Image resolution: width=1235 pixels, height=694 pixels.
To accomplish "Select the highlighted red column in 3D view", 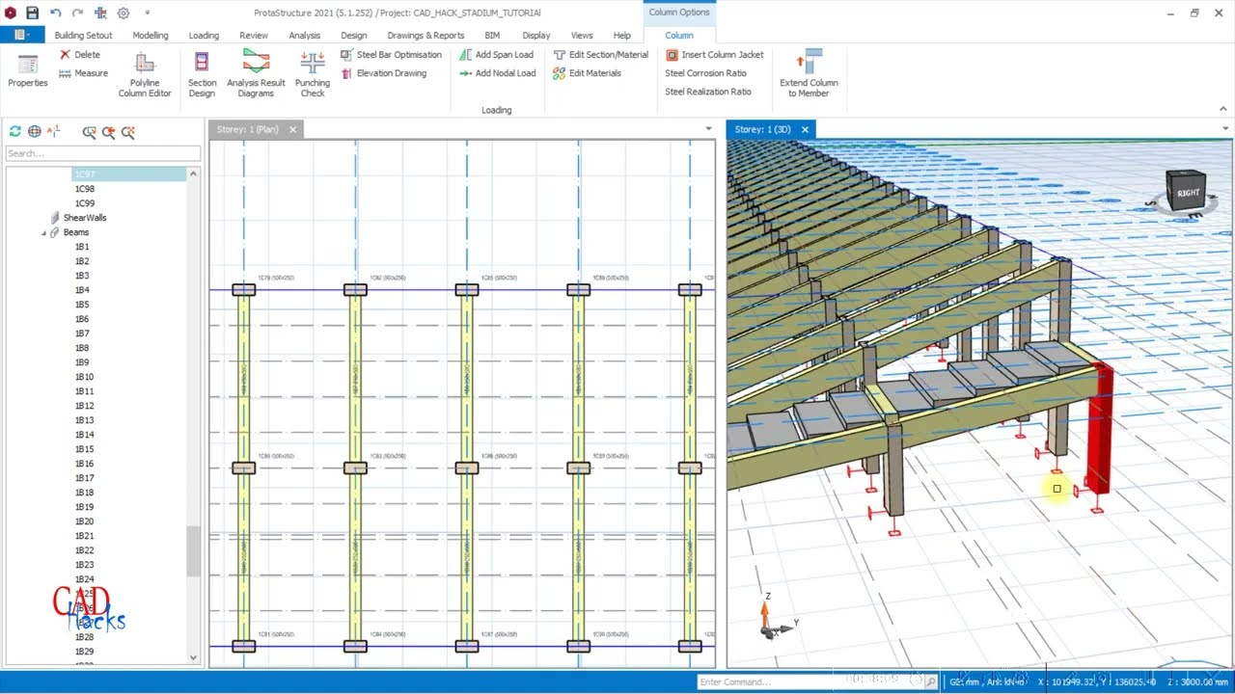I will [1100, 429].
